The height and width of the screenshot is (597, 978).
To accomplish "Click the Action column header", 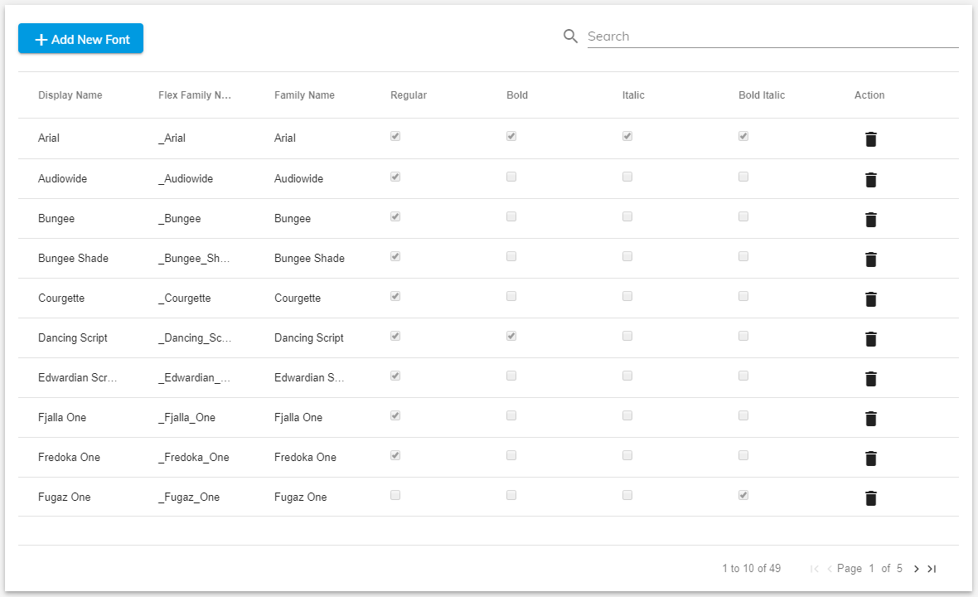I will pyautogui.click(x=869, y=95).
